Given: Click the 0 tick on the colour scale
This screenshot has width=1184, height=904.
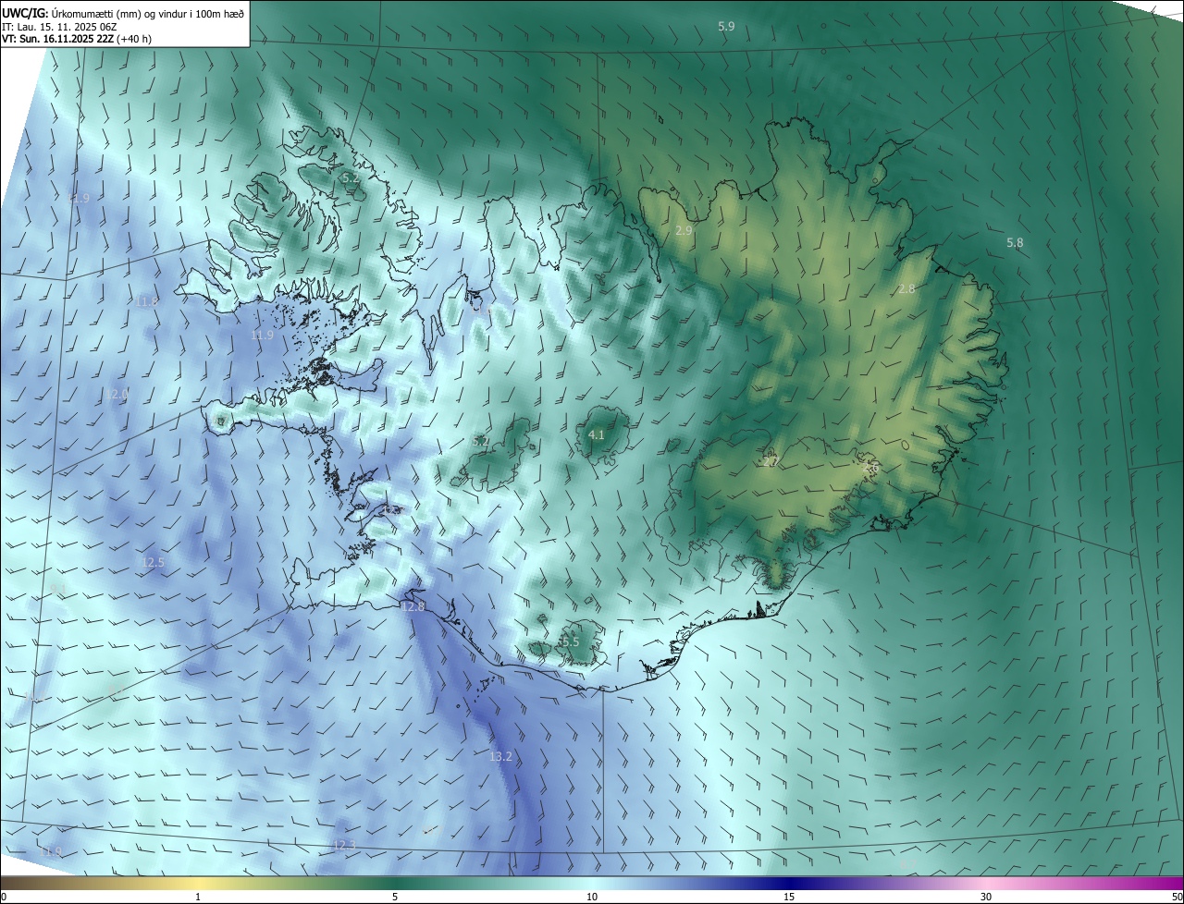Looking at the screenshot, I should point(4,898).
